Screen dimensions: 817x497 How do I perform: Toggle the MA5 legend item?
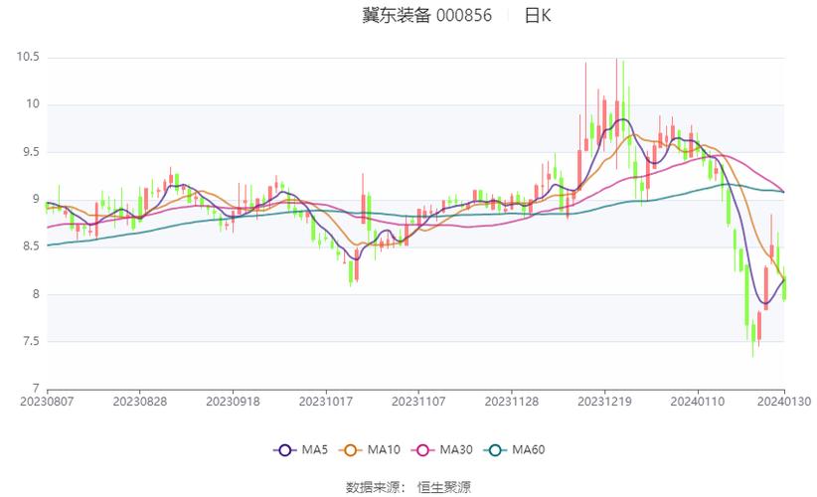(300, 449)
